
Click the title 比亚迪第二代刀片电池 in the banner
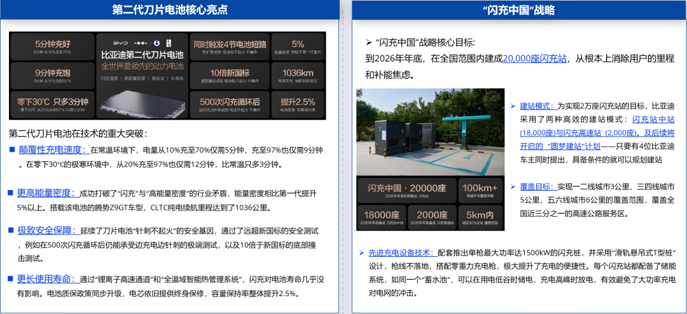pyautogui.click(x=142, y=55)
